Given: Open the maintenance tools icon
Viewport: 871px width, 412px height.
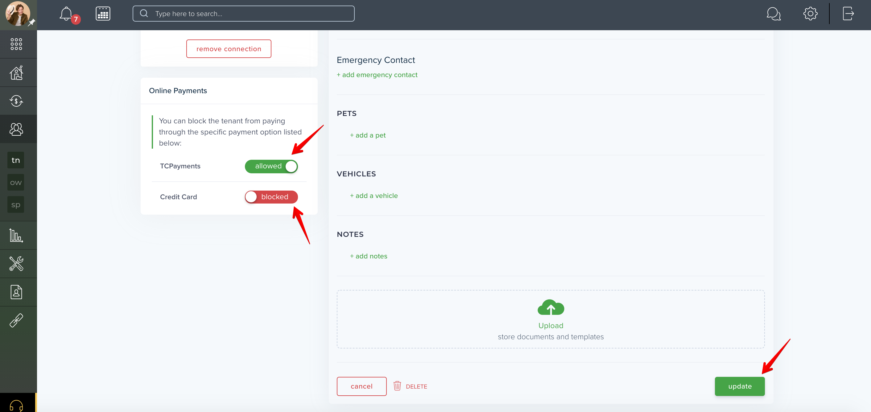Looking at the screenshot, I should tap(16, 264).
